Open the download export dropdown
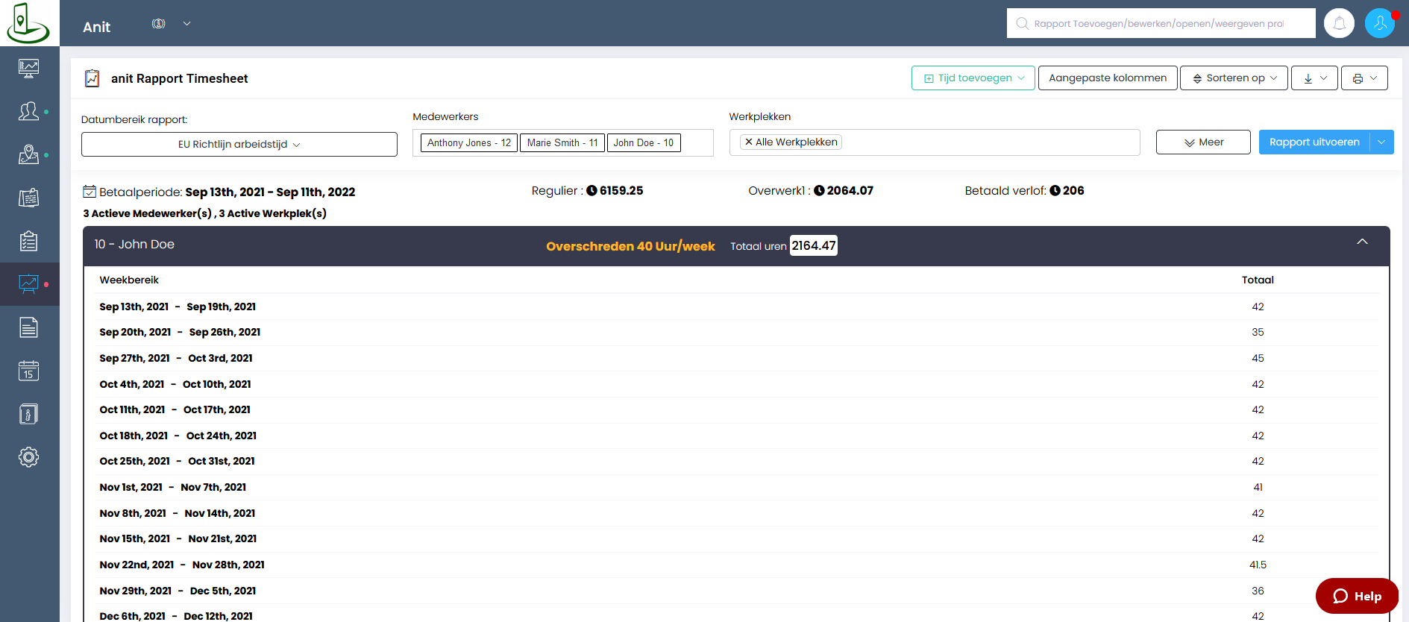 coord(1314,78)
